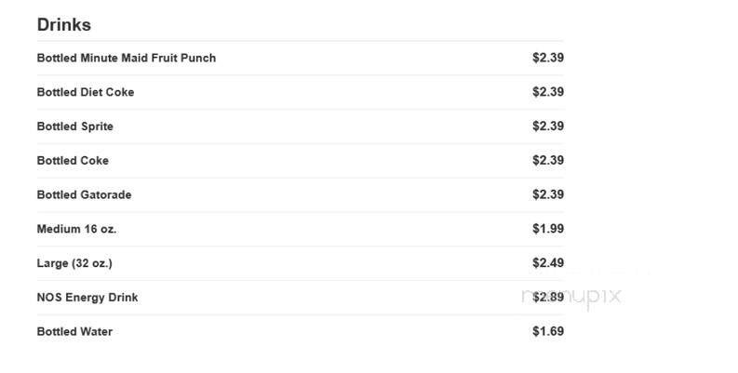Click the price for Bottled Coke

pos(547,161)
